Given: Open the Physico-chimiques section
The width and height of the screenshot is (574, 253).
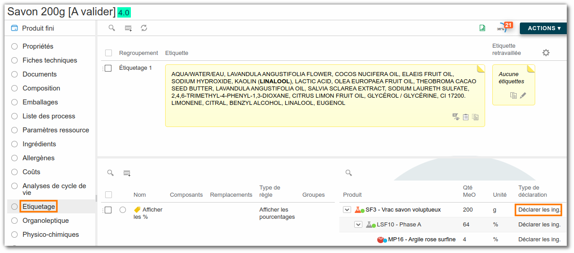Looking at the screenshot, I should click(x=51, y=235).
